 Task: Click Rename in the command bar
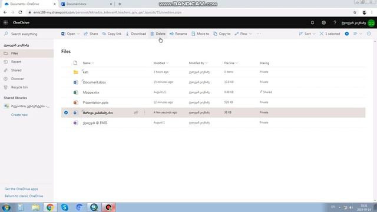tap(178, 34)
